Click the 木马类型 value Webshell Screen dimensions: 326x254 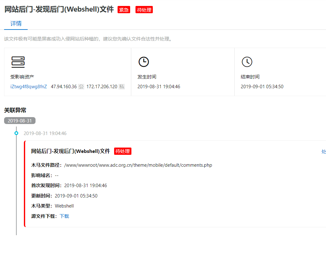pyautogui.click(x=64, y=206)
